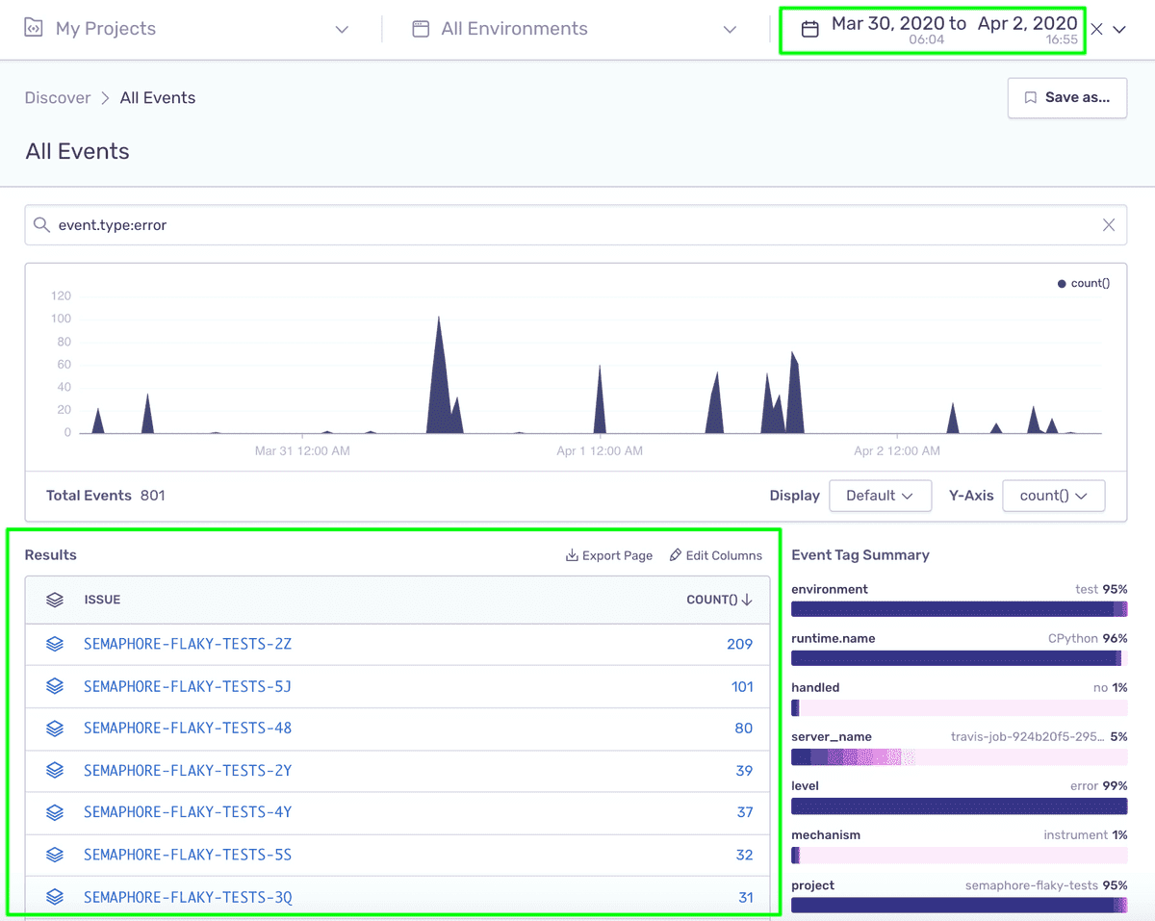
Task: Click the stack icon next to SEMAPHORE-FLAKY-TESTS-2Z
Action: pos(55,644)
